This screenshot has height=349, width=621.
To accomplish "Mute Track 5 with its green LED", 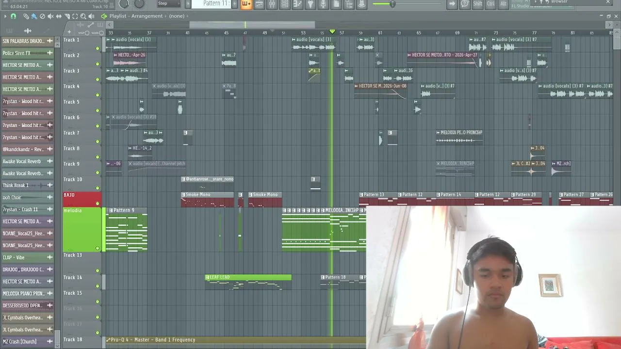I will click(98, 111).
